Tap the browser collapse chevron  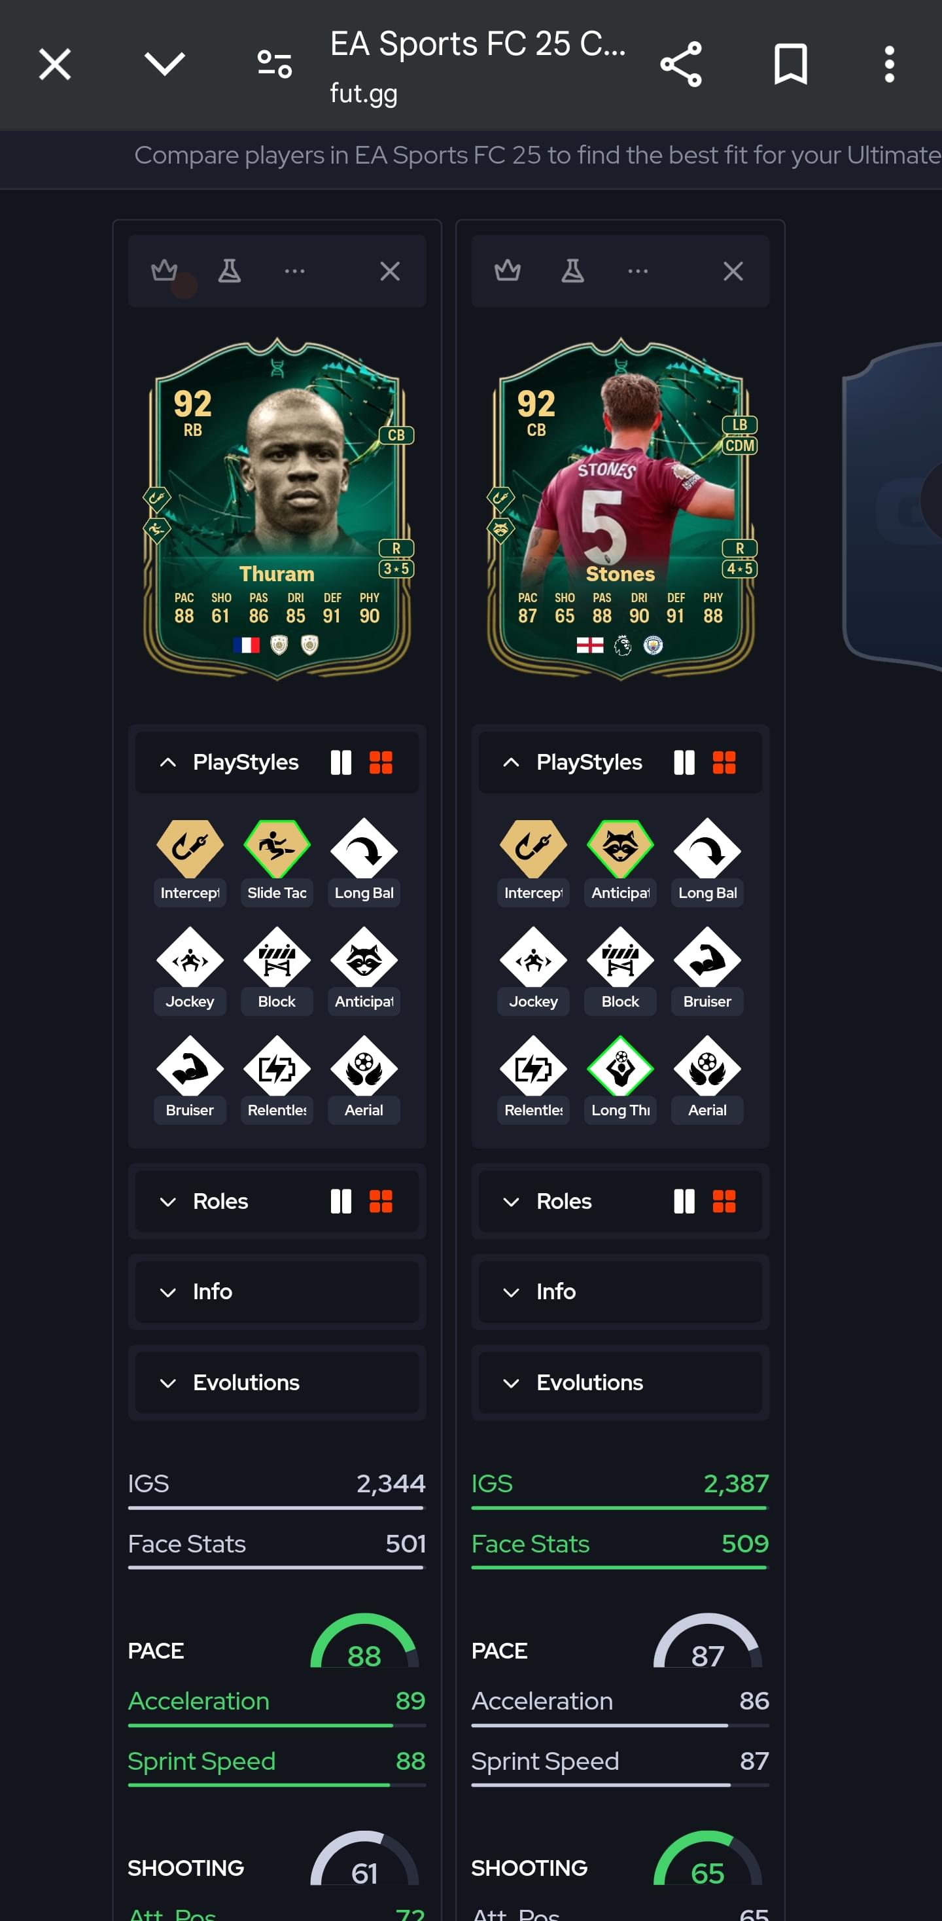[x=164, y=64]
